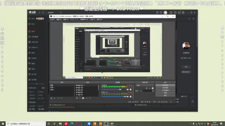Open the OBS 帮助(H) menu
This screenshot has width=225, height=126.
100,19
